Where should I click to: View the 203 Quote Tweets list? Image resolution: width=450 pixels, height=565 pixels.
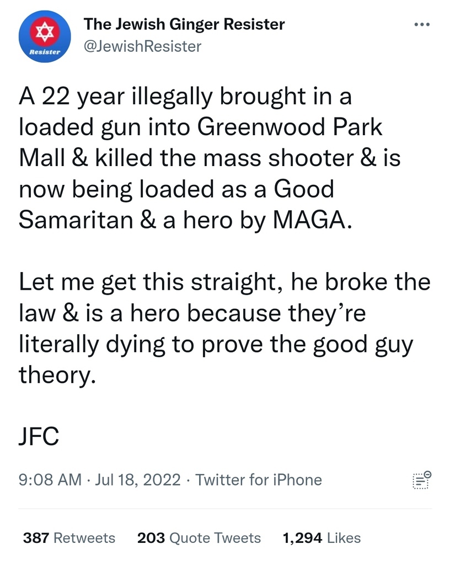(199, 538)
